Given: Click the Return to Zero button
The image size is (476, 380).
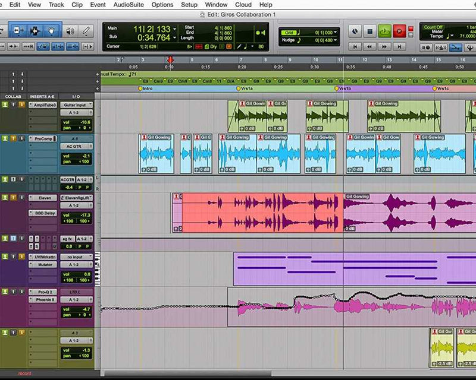Looking at the screenshot, I should pos(355,46).
